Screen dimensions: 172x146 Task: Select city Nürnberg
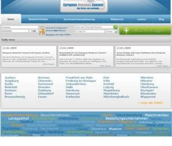(147, 84)
